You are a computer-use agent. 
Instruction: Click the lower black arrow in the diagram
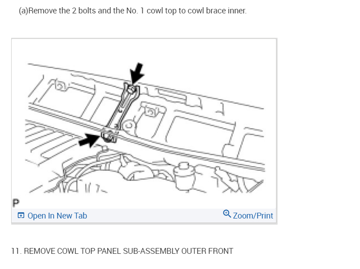88,140
